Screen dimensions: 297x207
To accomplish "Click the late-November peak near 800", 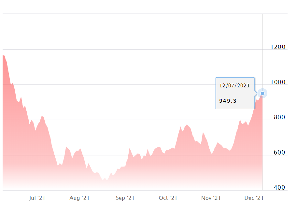I will pyautogui.click(x=240, y=120).
